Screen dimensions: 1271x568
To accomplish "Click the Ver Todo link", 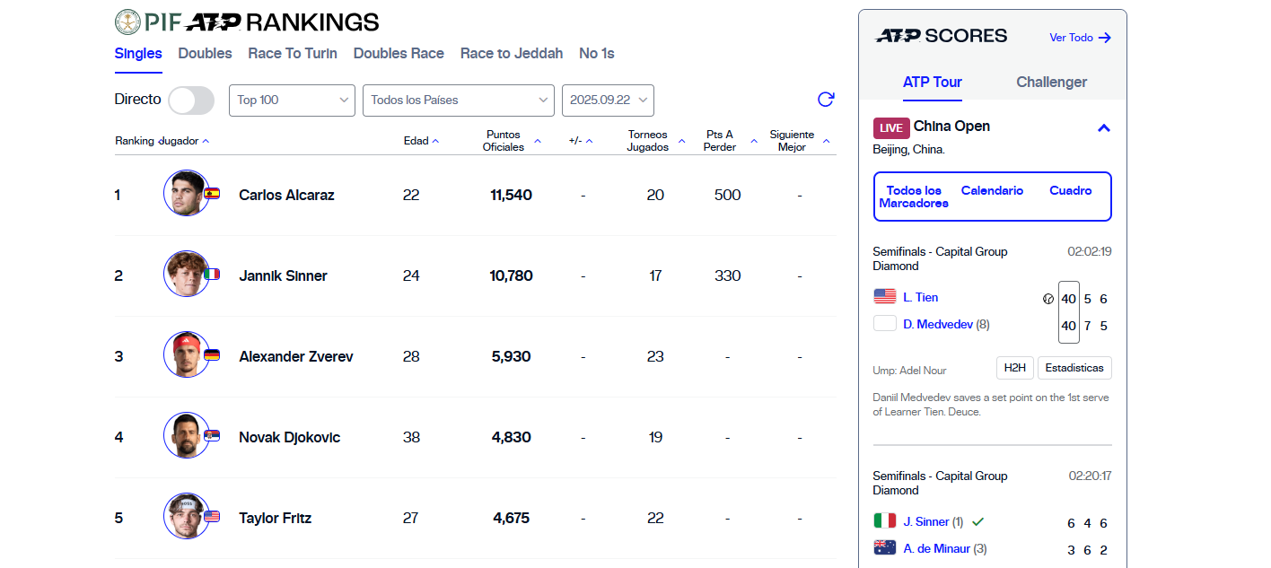I will click(x=1080, y=38).
